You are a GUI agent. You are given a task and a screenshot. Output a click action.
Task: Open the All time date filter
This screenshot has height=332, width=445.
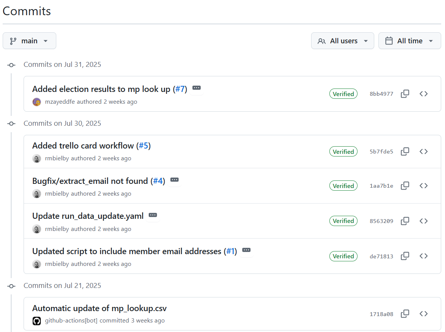coord(410,41)
